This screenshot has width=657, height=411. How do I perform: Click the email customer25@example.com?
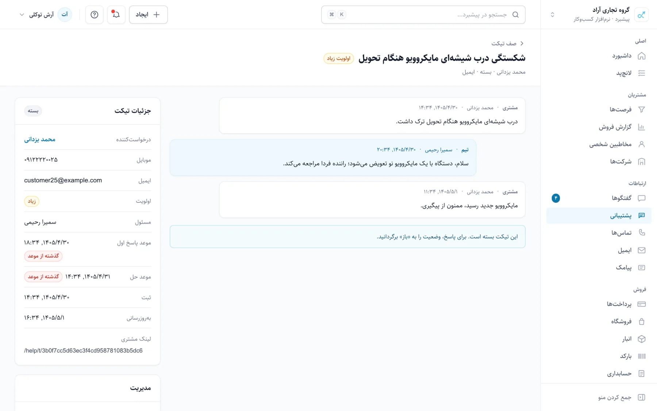(x=63, y=180)
